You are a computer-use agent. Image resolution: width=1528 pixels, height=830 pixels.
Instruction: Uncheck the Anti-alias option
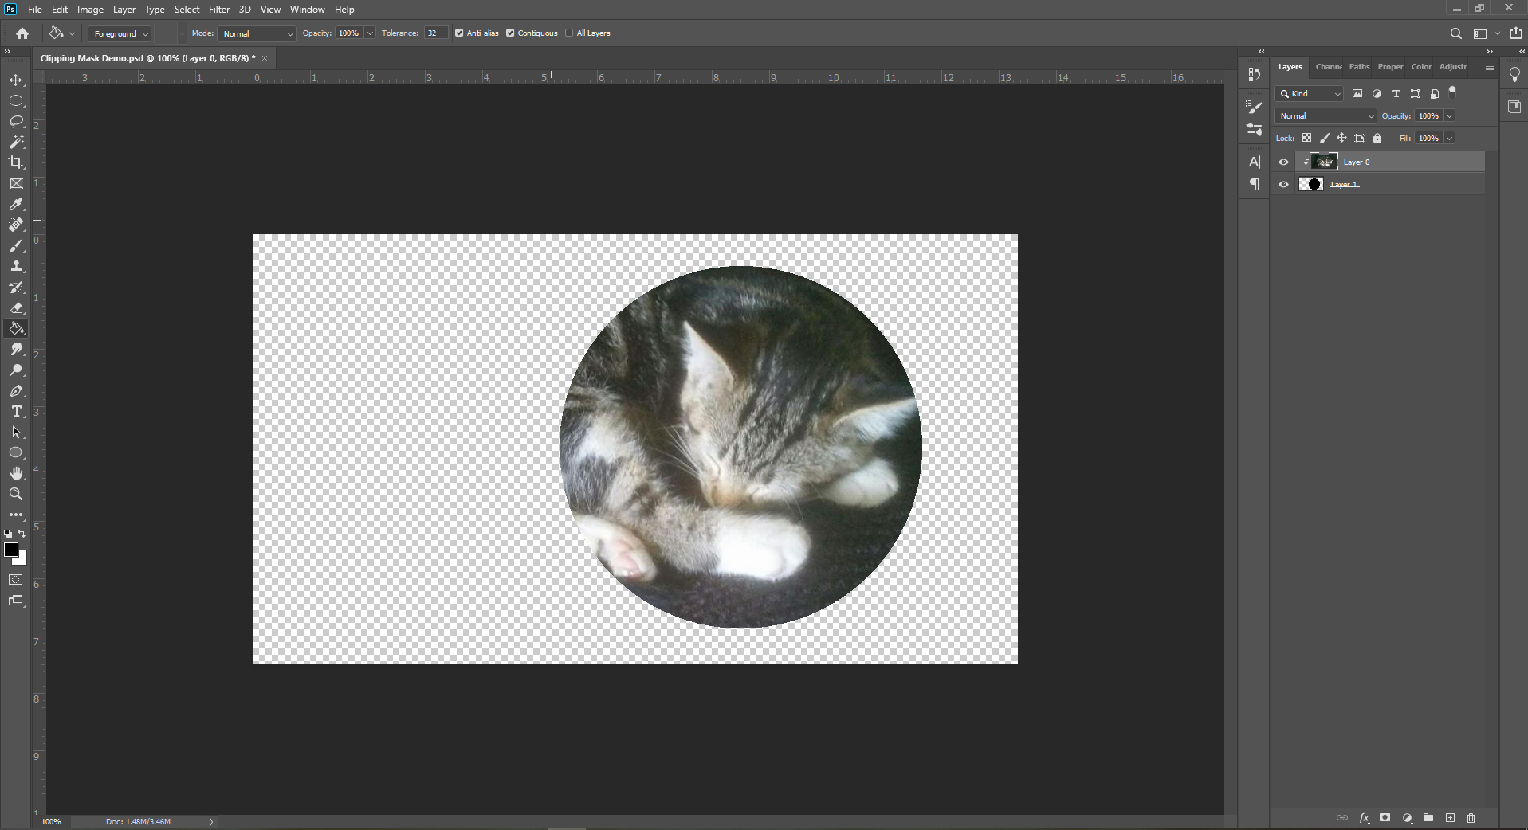pos(459,33)
